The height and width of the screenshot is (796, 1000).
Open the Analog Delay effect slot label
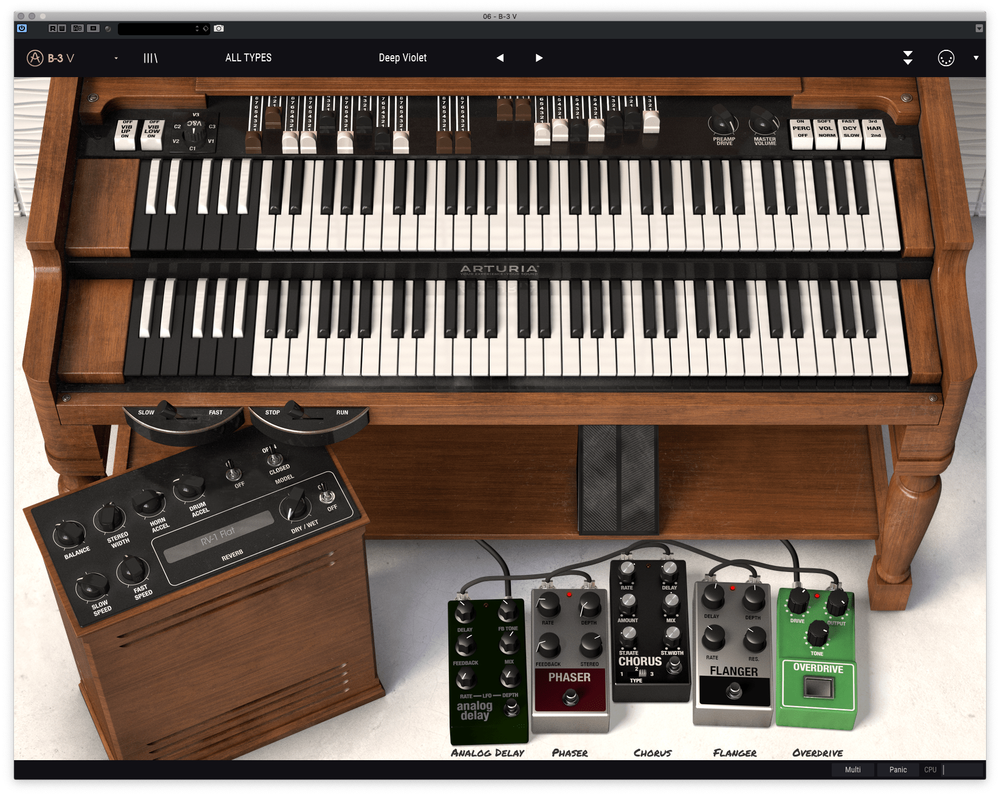[x=488, y=753]
